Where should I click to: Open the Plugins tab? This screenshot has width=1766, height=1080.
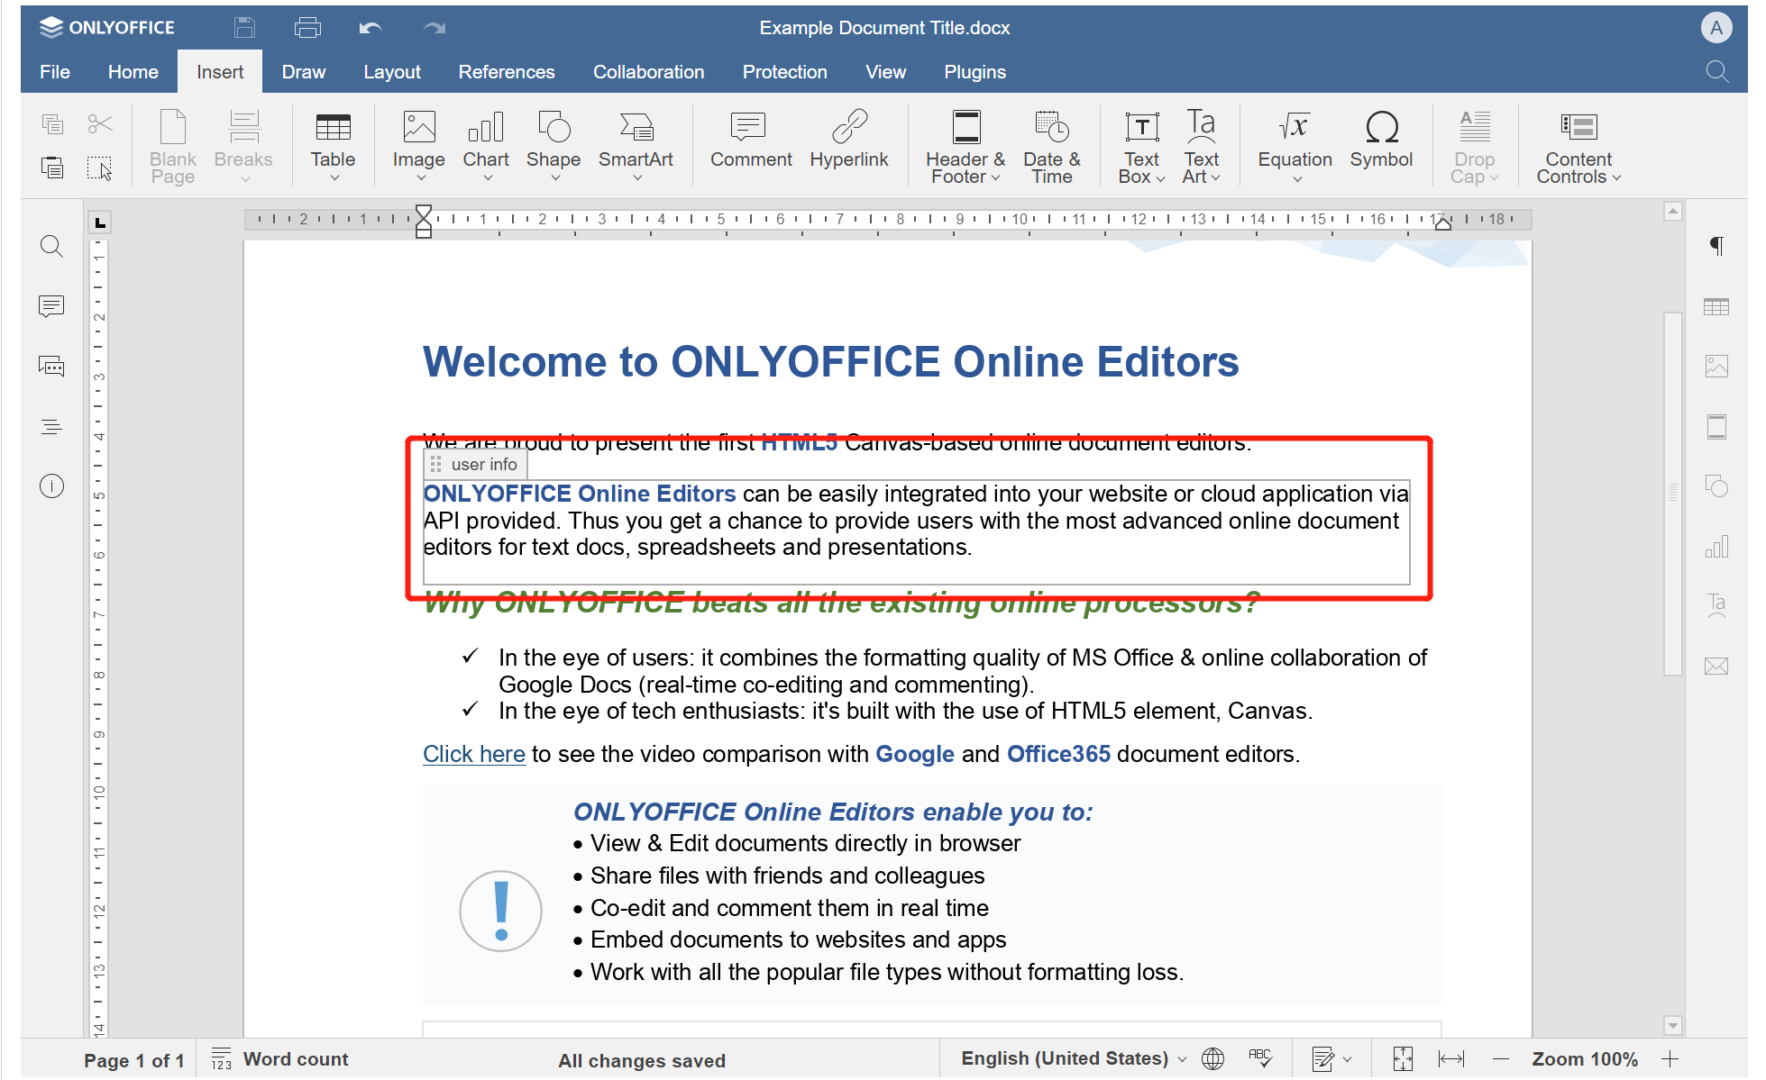point(975,72)
